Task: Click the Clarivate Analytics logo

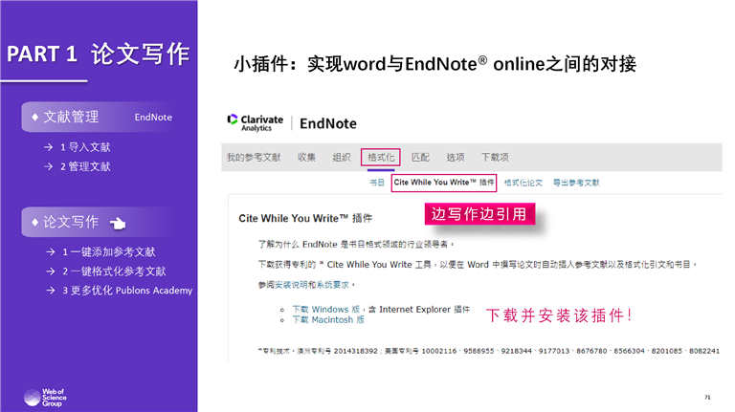Action: (x=255, y=123)
